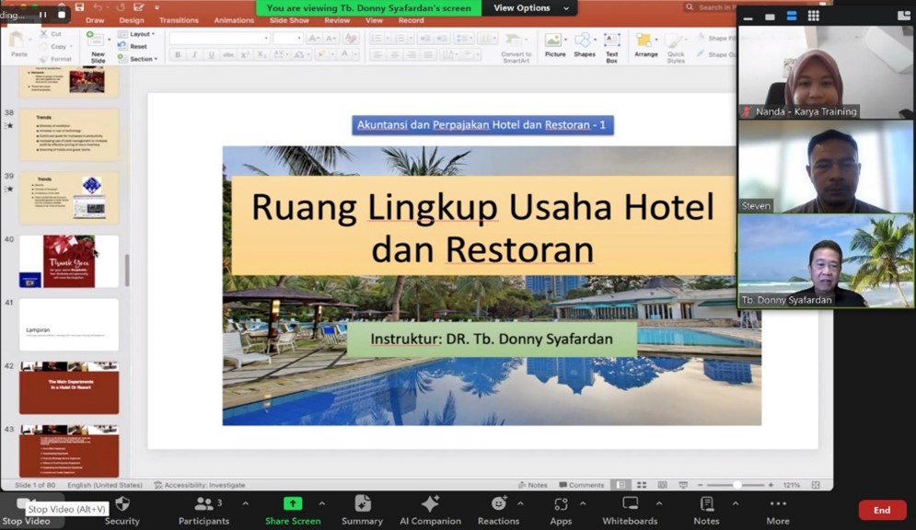Click the Reset slide button
Screen dimensions: 916x530
pos(133,46)
